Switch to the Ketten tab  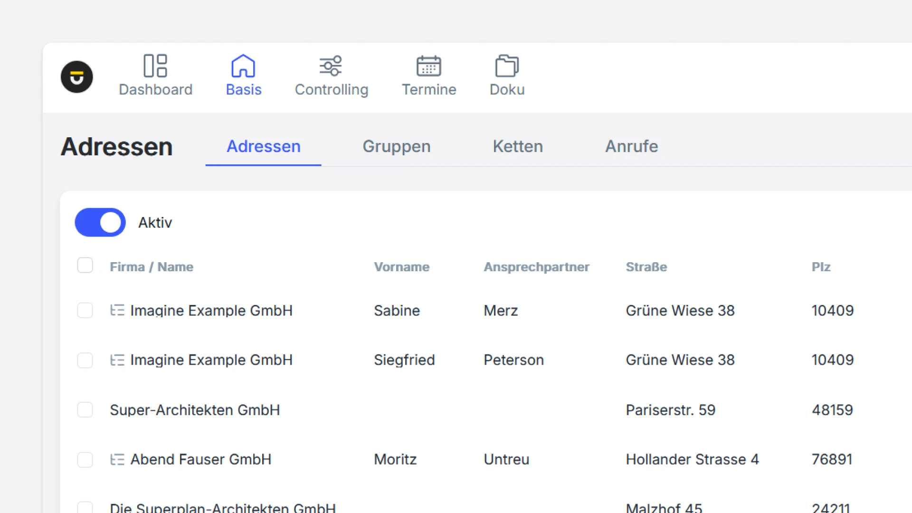point(517,146)
